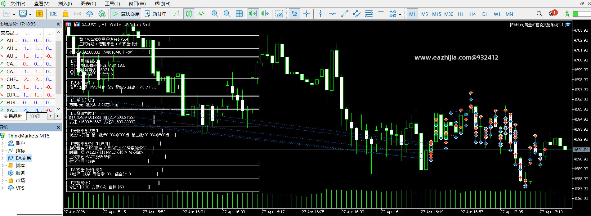Click the green connection level bar

[582, 14]
